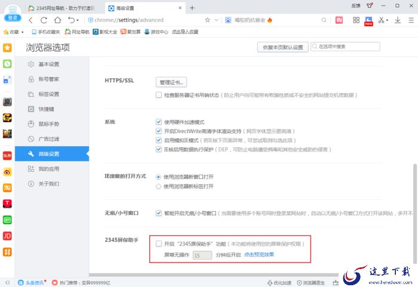Click the 管理证书 button
The width and height of the screenshot is (418, 287).
pyautogui.click(x=171, y=82)
